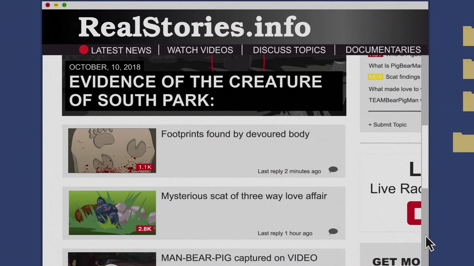The width and height of the screenshot is (474, 266).
Task: Select the Documentaries menu item
Action: [383, 50]
